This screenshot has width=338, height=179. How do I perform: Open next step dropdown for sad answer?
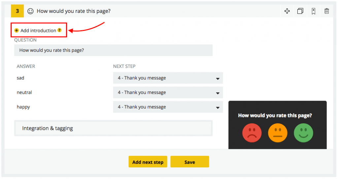coord(168,78)
